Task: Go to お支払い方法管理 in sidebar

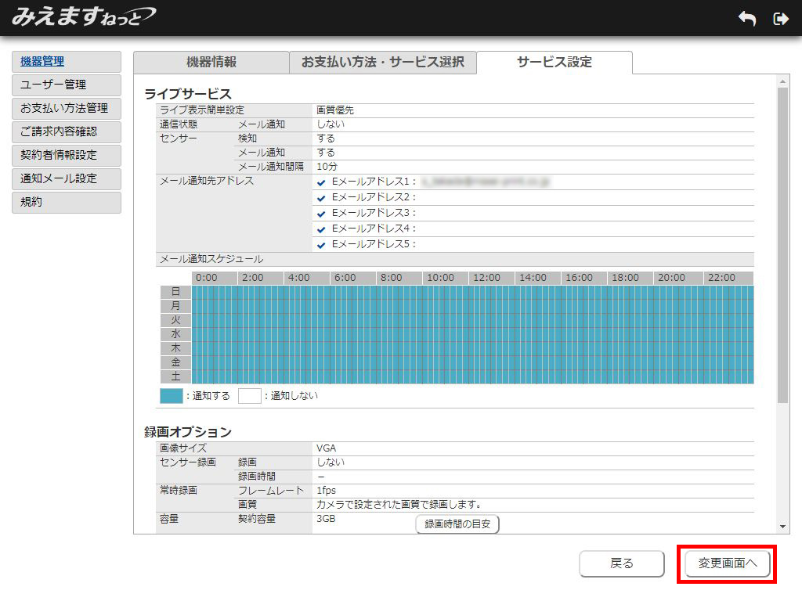Action: [x=67, y=109]
